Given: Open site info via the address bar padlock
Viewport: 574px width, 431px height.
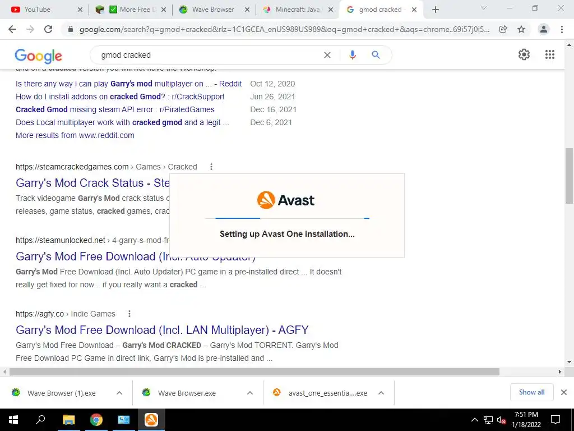Looking at the screenshot, I should tap(71, 29).
